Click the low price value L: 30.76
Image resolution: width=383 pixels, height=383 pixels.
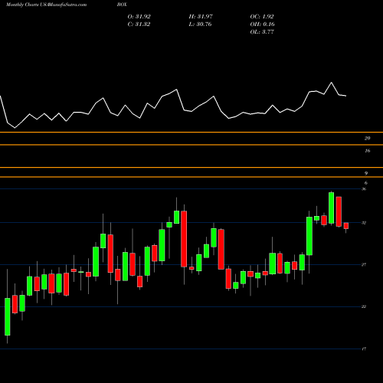click(x=200, y=25)
